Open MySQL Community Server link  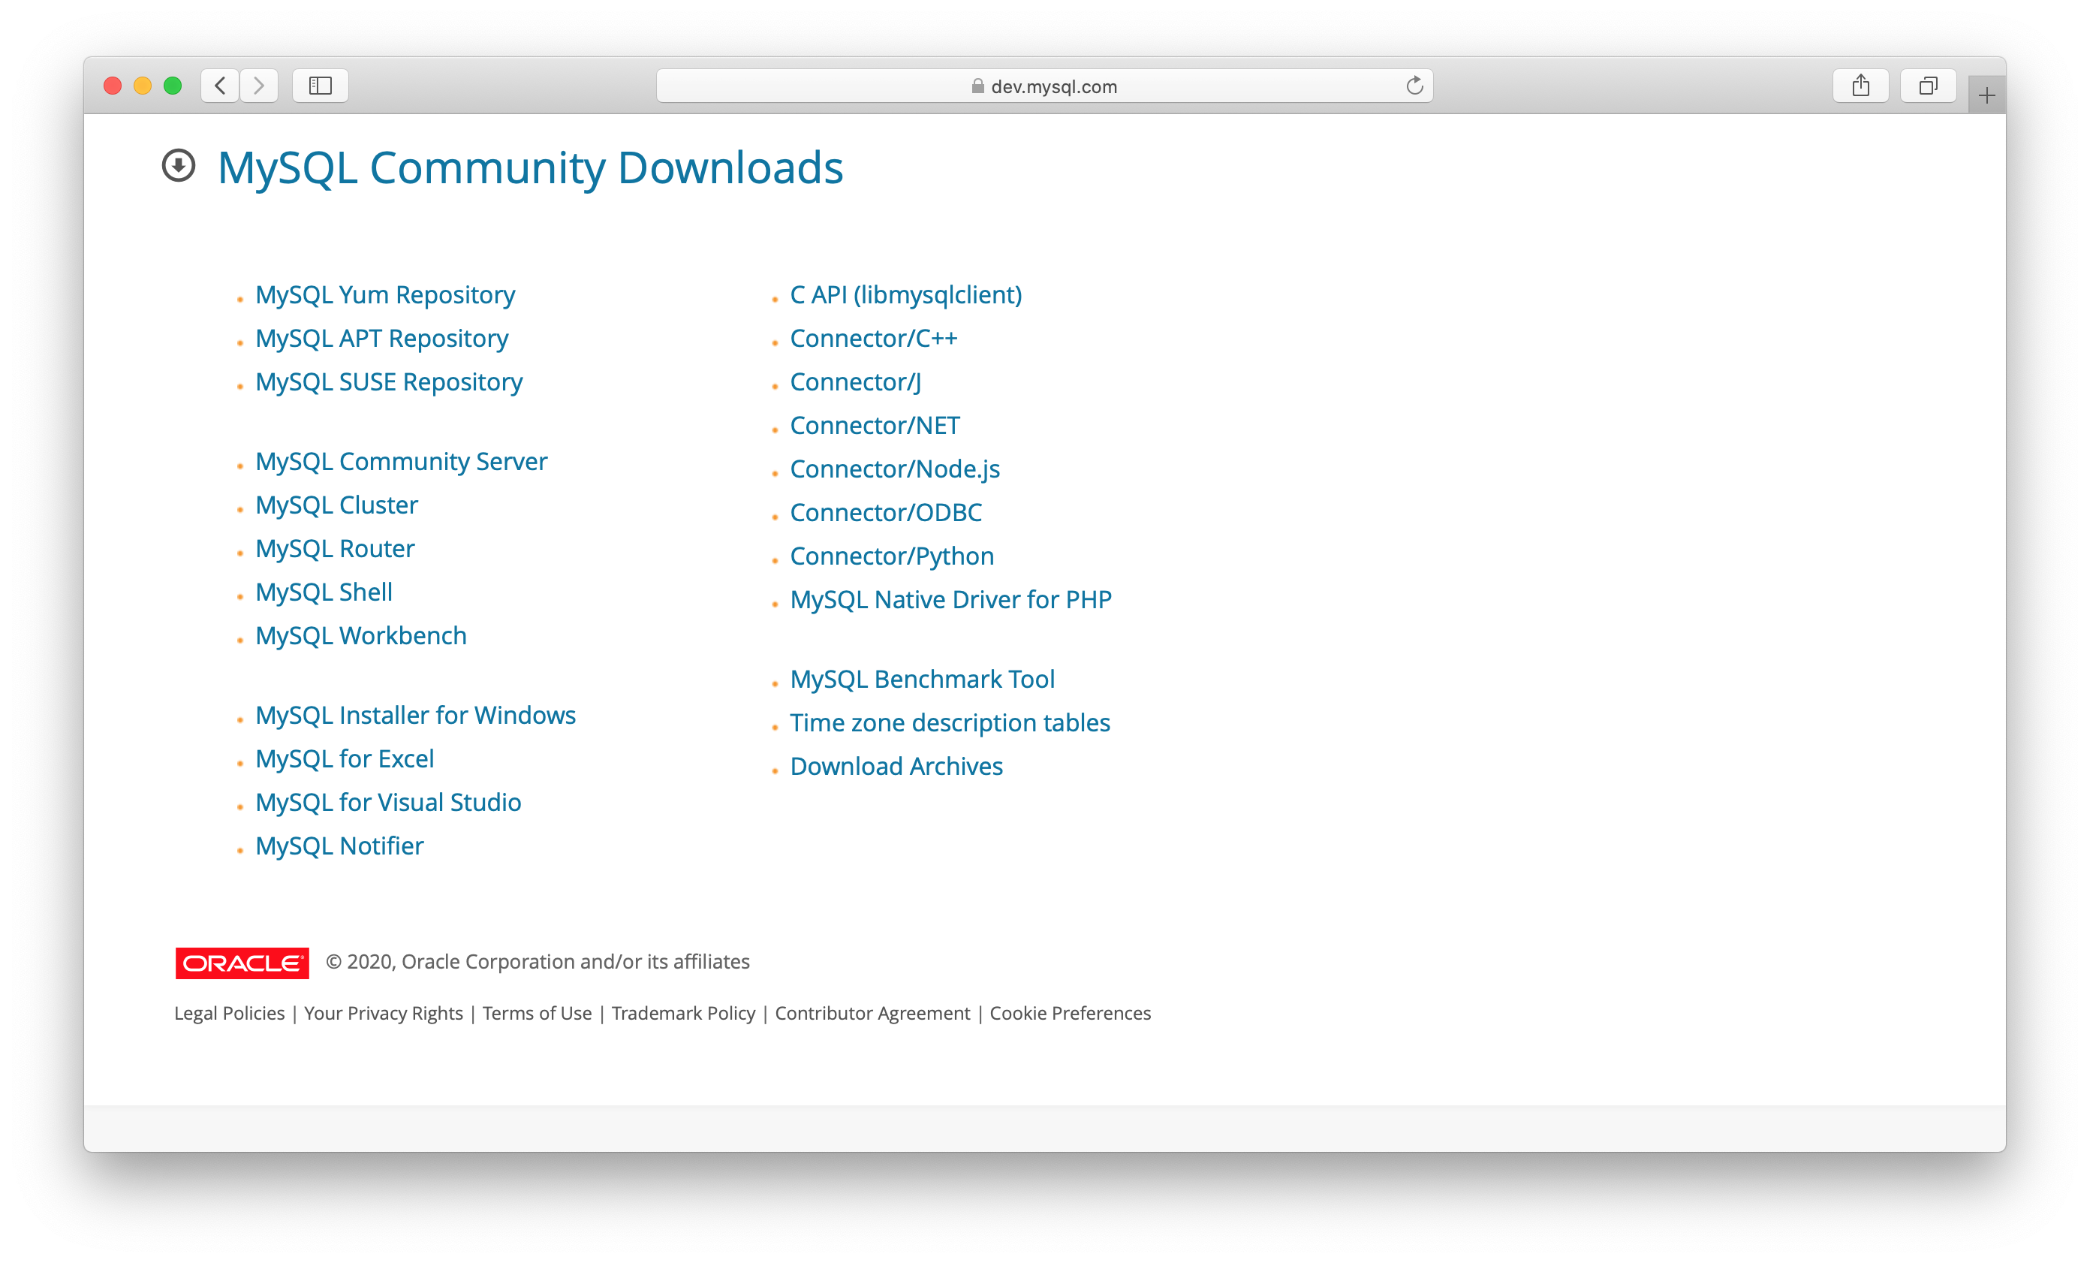pos(401,462)
